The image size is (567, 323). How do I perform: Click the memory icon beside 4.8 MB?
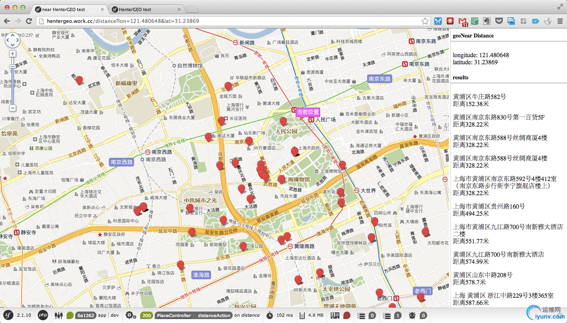[302, 315]
